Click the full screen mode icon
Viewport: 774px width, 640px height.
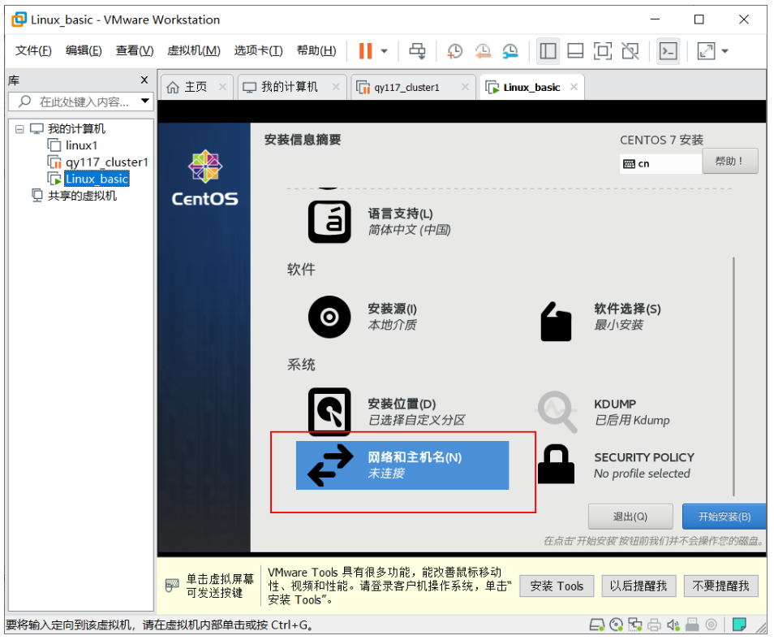point(602,51)
